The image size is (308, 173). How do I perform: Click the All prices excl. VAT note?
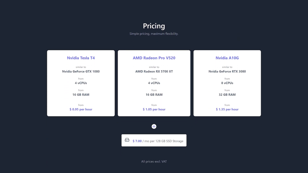click(154, 161)
